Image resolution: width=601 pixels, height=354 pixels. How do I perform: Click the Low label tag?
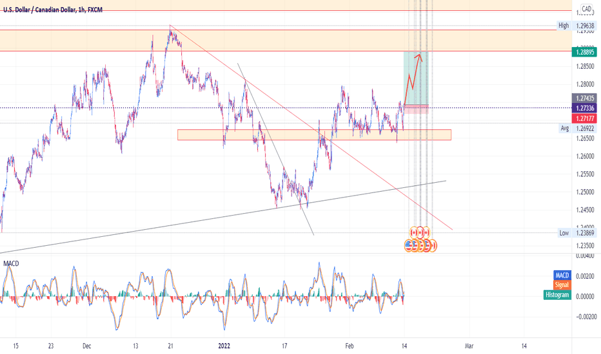point(564,233)
